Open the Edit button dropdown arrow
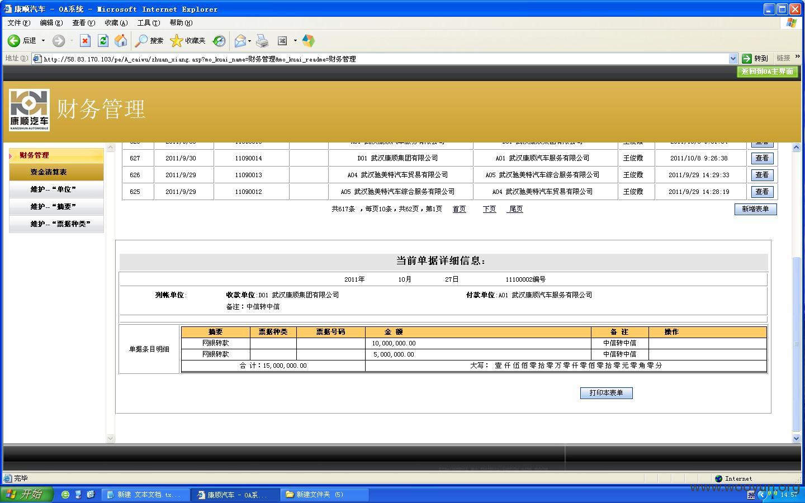 pos(295,41)
